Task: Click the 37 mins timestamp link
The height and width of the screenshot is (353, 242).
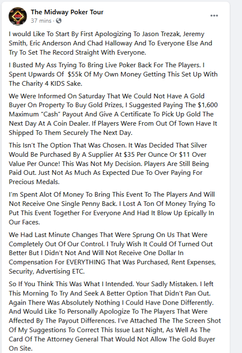Action: (41, 21)
